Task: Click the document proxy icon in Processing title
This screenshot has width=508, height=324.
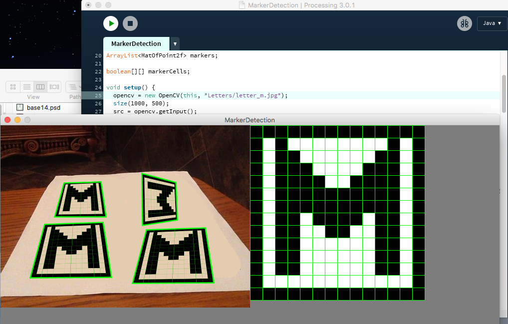Action: (242, 4)
